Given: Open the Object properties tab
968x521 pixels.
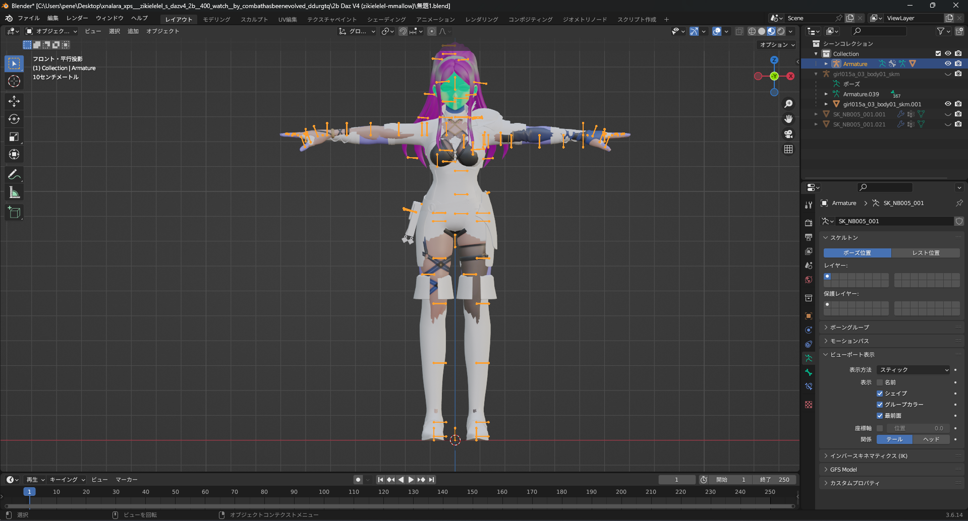Looking at the screenshot, I should (x=809, y=316).
